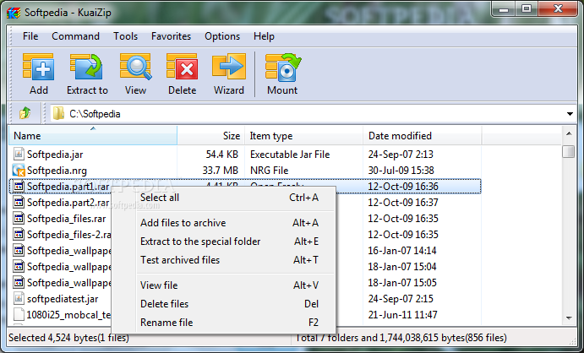Open the Tools menu

click(x=126, y=36)
